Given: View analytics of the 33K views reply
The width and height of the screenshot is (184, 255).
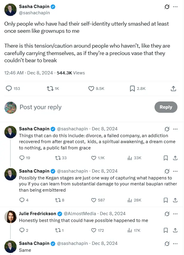Looking at the screenshot, I should click(130, 158).
